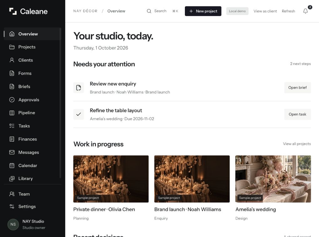
Task: Click the Clients person icon
Action: [x=12, y=60]
